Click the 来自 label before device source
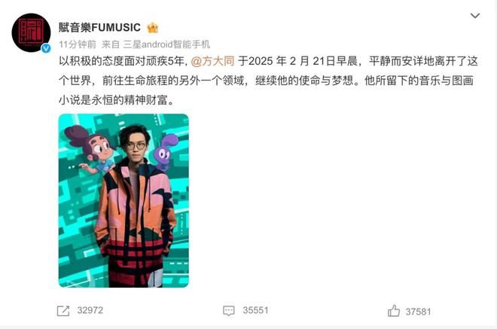The width and height of the screenshot is (497, 329). tap(110, 44)
